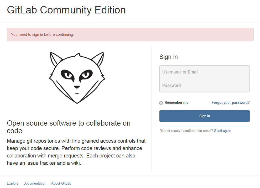This screenshot has width=260, height=188.
Task: Go to About GitLab in footer
Action: [61, 184]
